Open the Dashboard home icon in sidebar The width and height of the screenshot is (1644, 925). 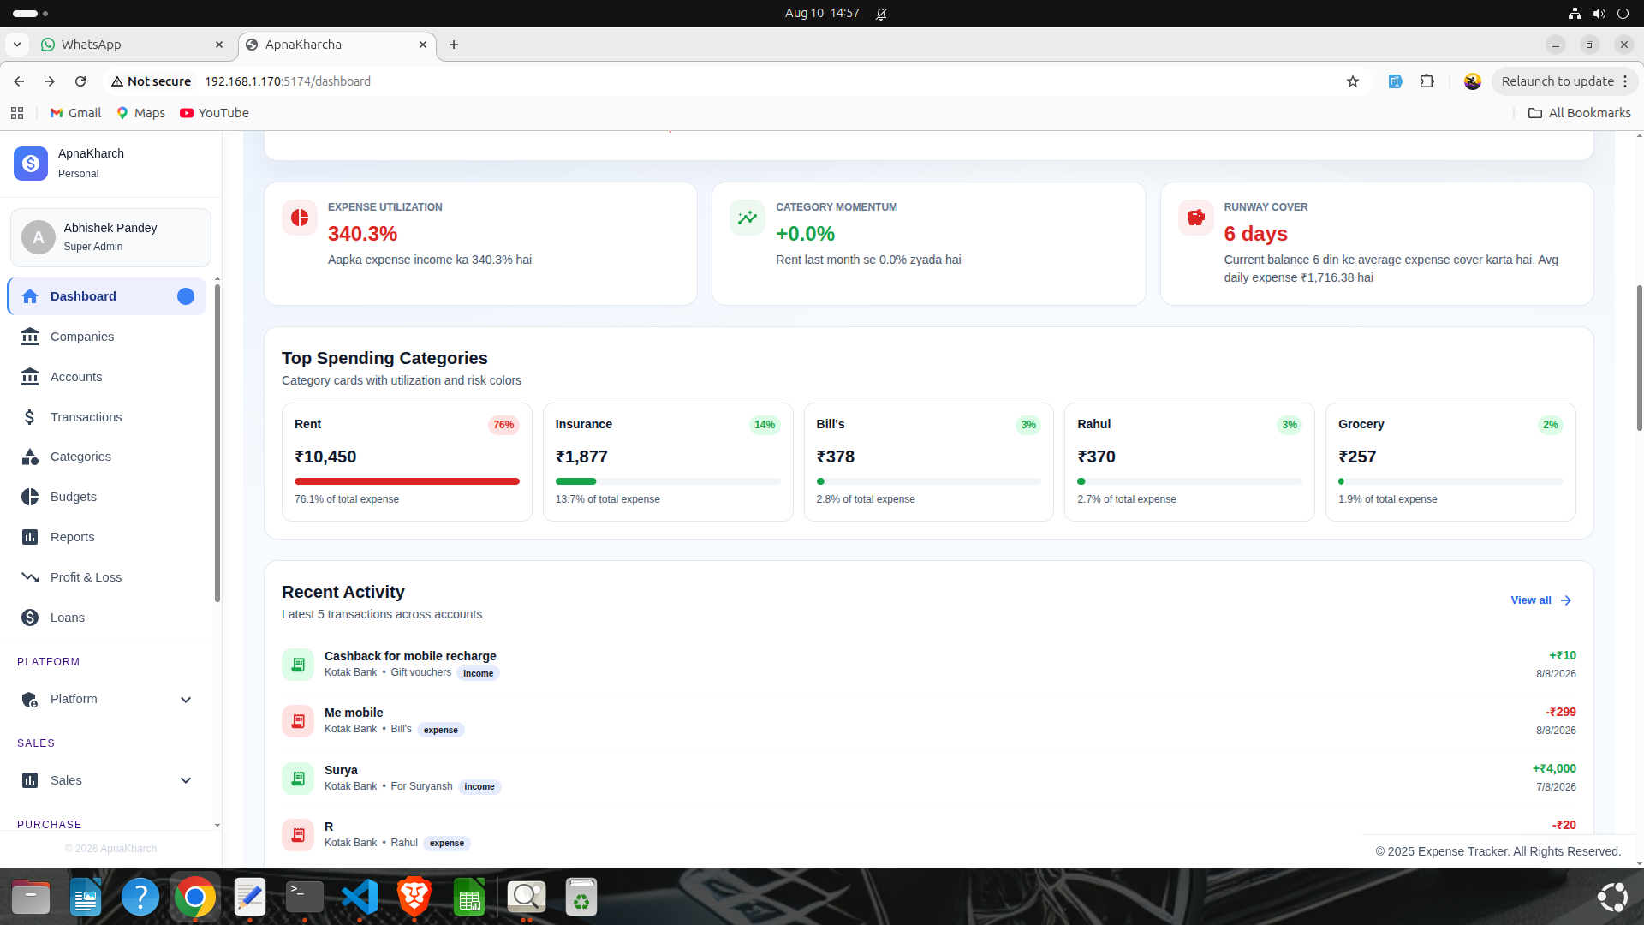tap(30, 296)
